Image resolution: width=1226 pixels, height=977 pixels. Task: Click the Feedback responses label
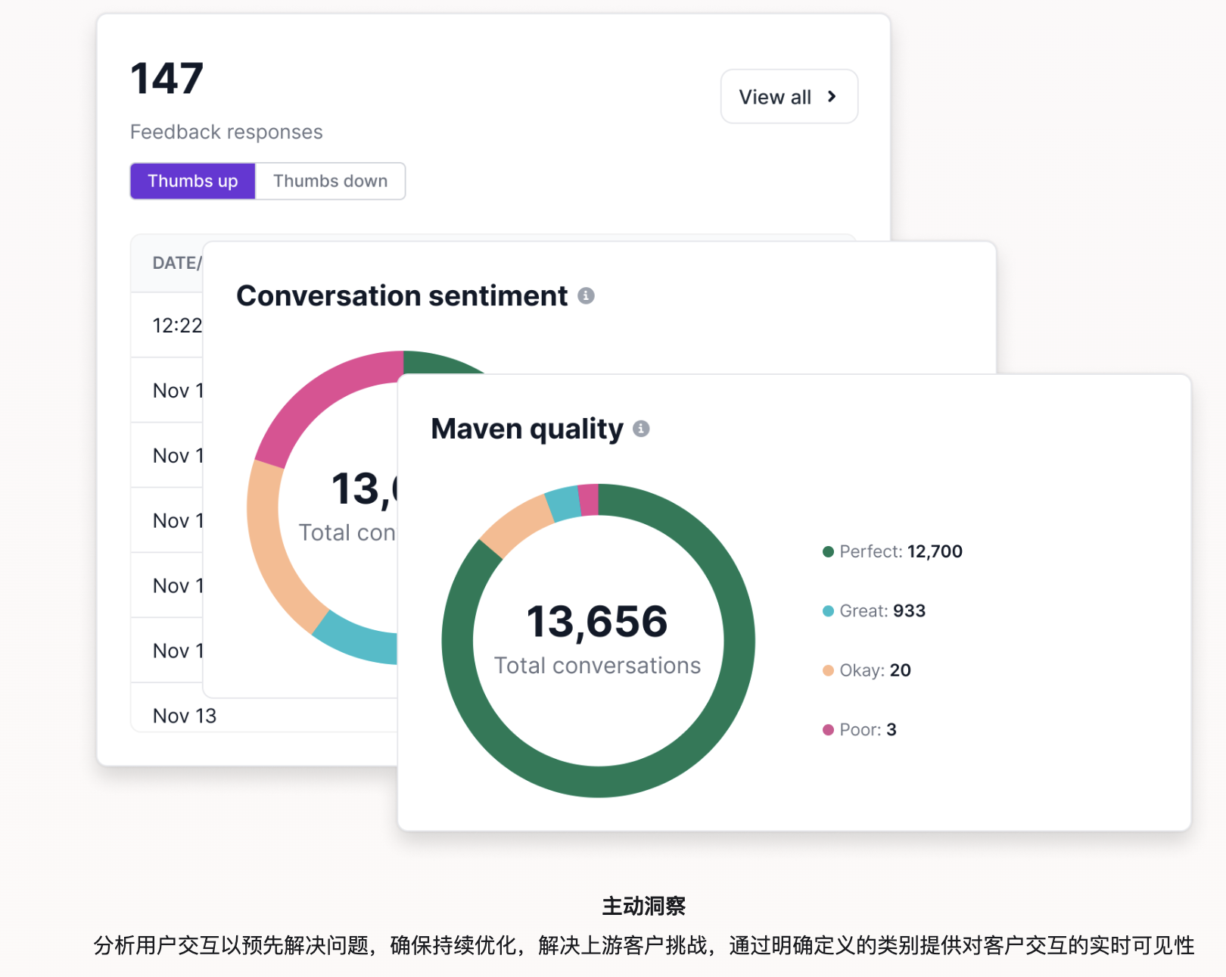point(226,132)
